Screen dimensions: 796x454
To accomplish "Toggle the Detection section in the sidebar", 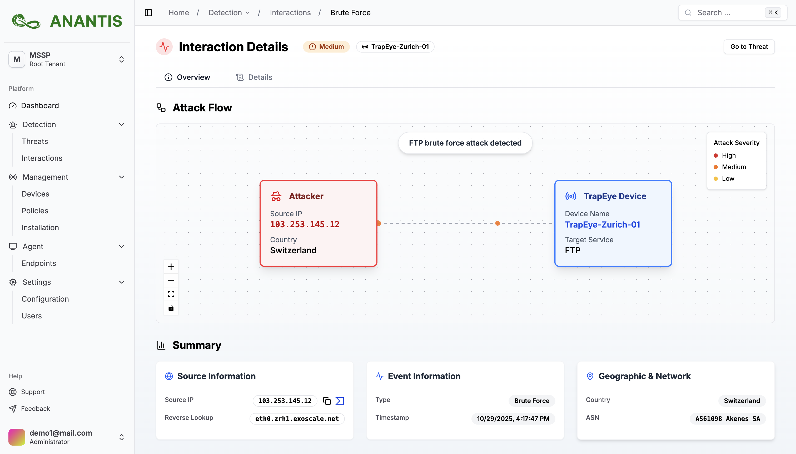I will [x=121, y=125].
